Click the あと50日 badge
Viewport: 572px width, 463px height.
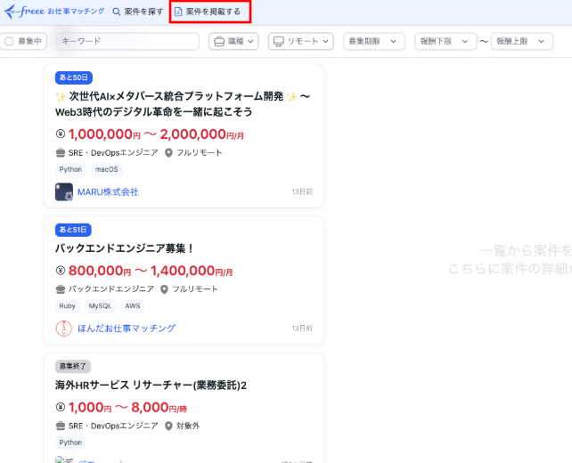coord(74,77)
